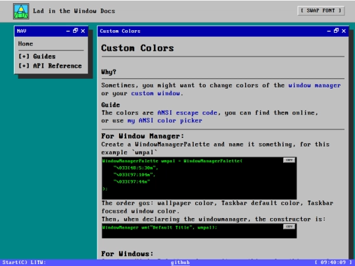Screen dimensions: 355x266
Task: Close the NAV window
Action: 83,31
